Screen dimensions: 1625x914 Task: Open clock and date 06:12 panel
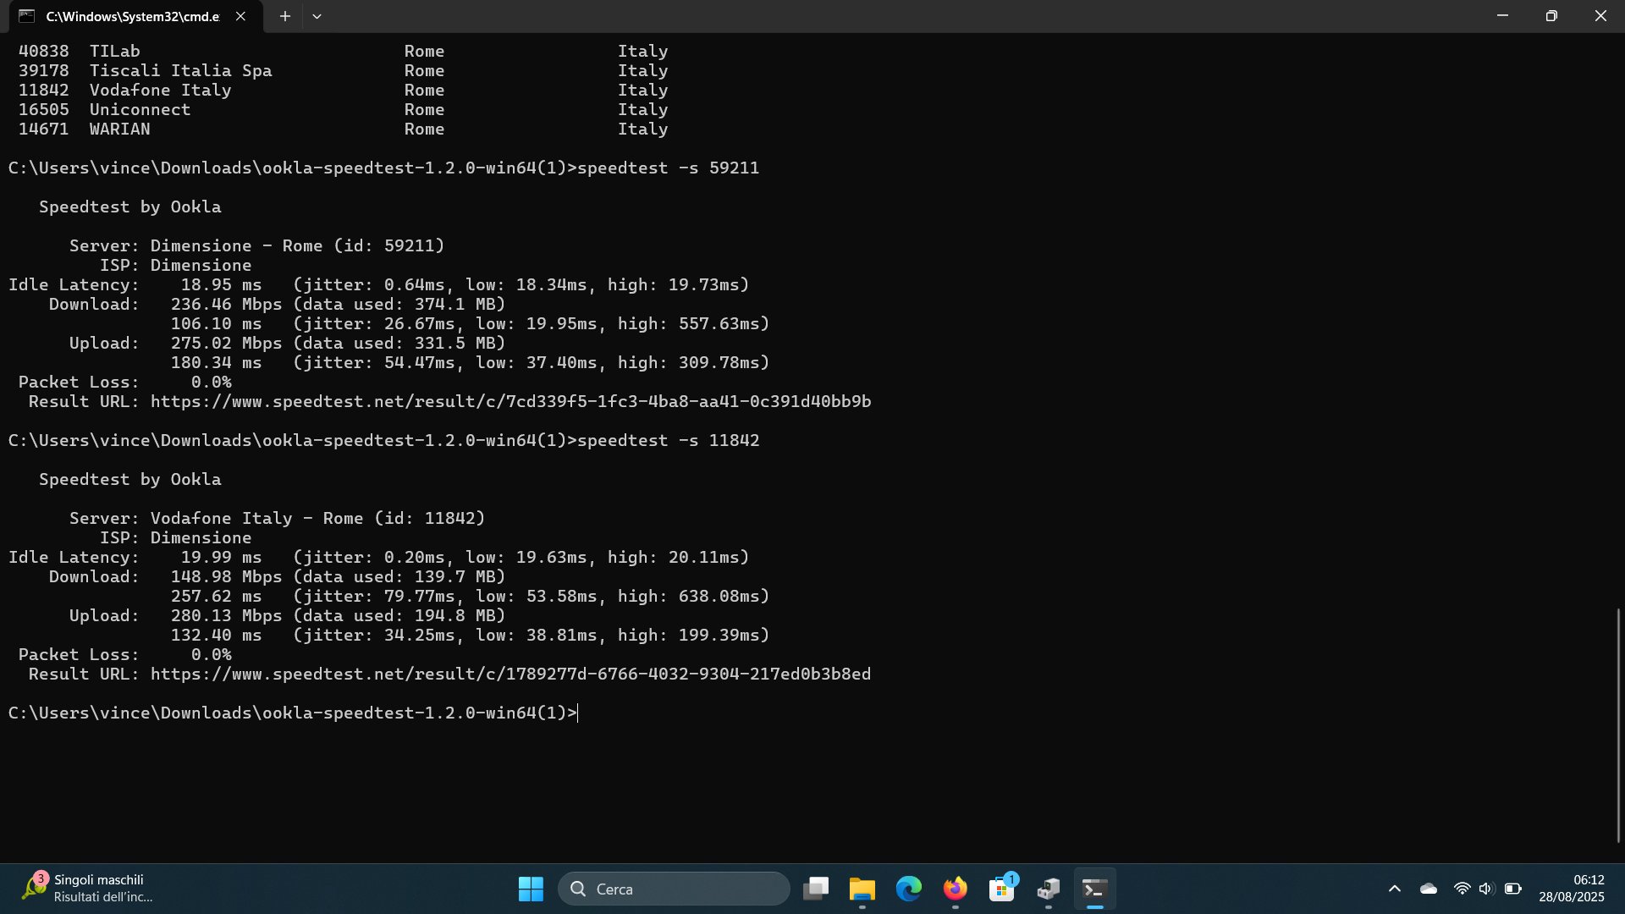[1571, 889]
